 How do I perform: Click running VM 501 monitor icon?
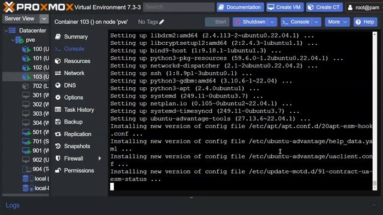point(26,132)
